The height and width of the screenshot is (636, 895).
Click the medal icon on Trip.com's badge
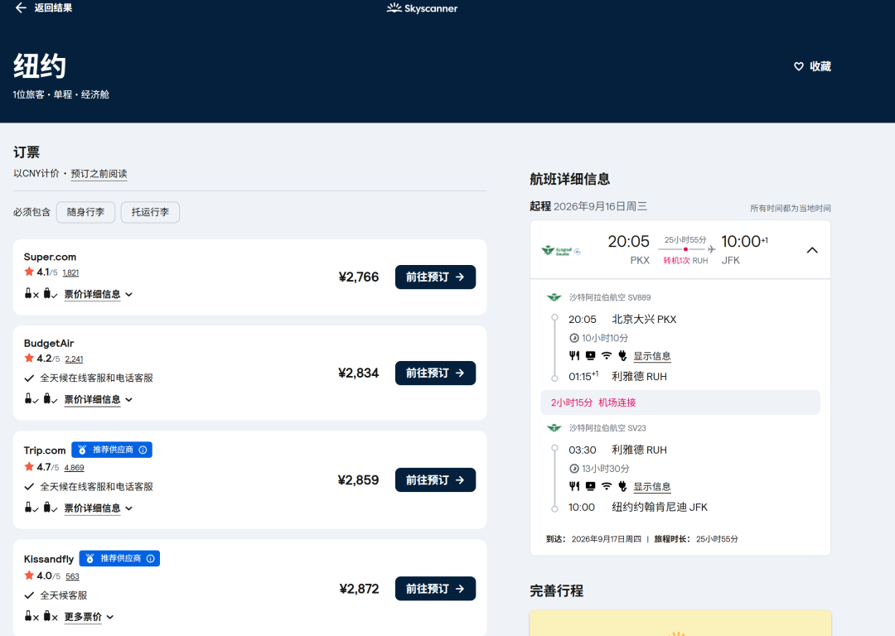point(82,450)
